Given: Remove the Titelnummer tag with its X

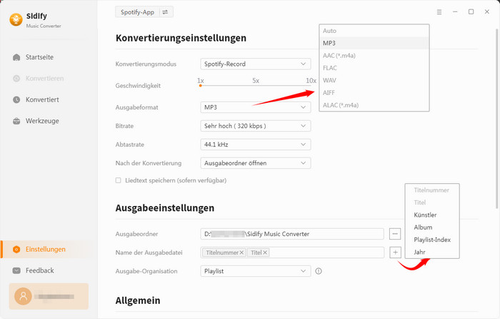Looking at the screenshot, I should coord(241,252).
